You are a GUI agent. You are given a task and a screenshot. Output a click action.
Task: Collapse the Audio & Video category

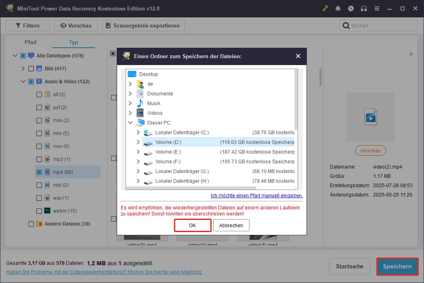click(23, 81)
